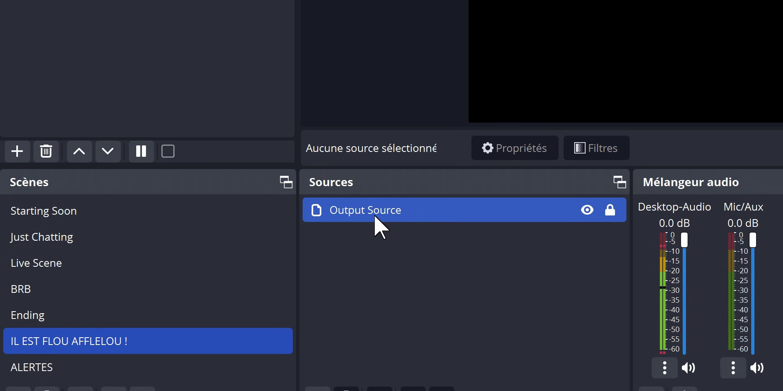Pop out the Sources dock panel
783x391 pixels.
point(619,182)
